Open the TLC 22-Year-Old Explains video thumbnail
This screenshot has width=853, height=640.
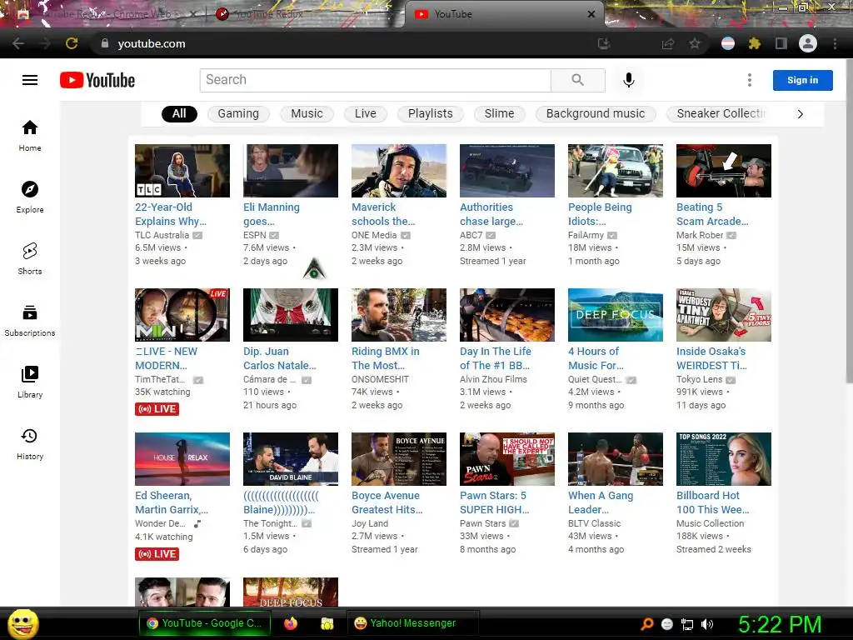pos(182,170)
